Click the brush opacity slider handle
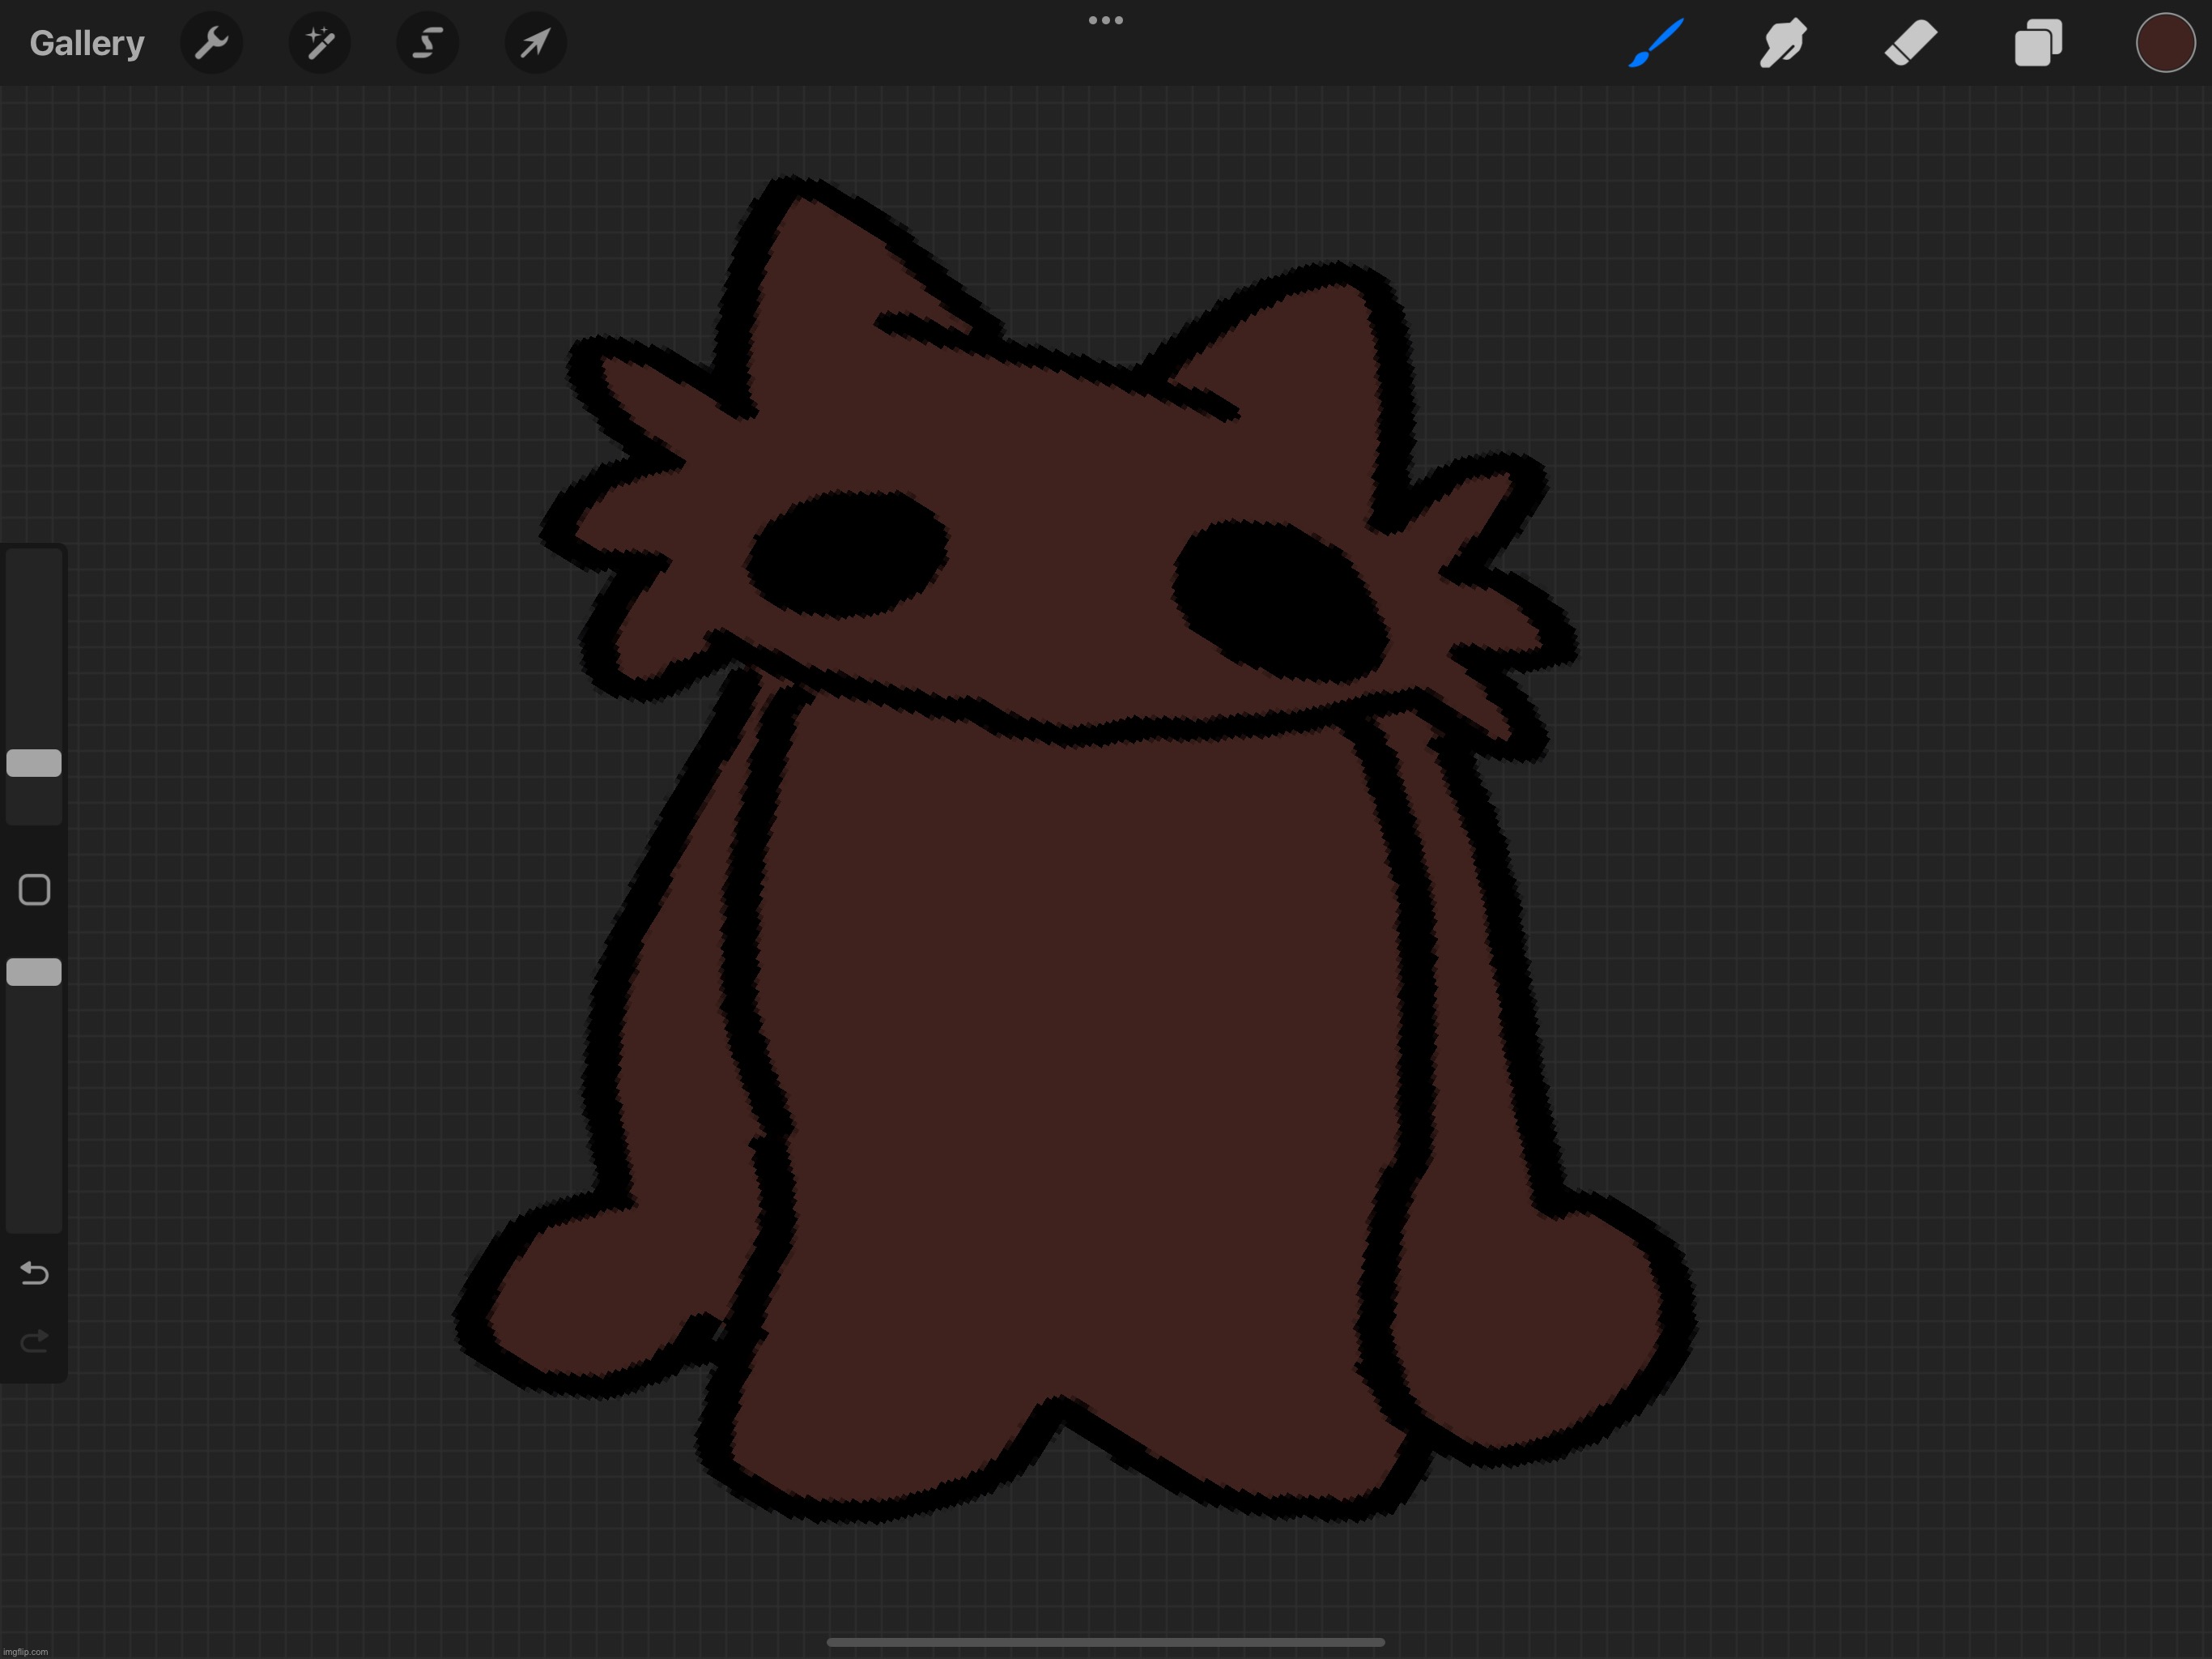Image resolution: width=2212 pixels, height=1659 pixels. point(34,971)
